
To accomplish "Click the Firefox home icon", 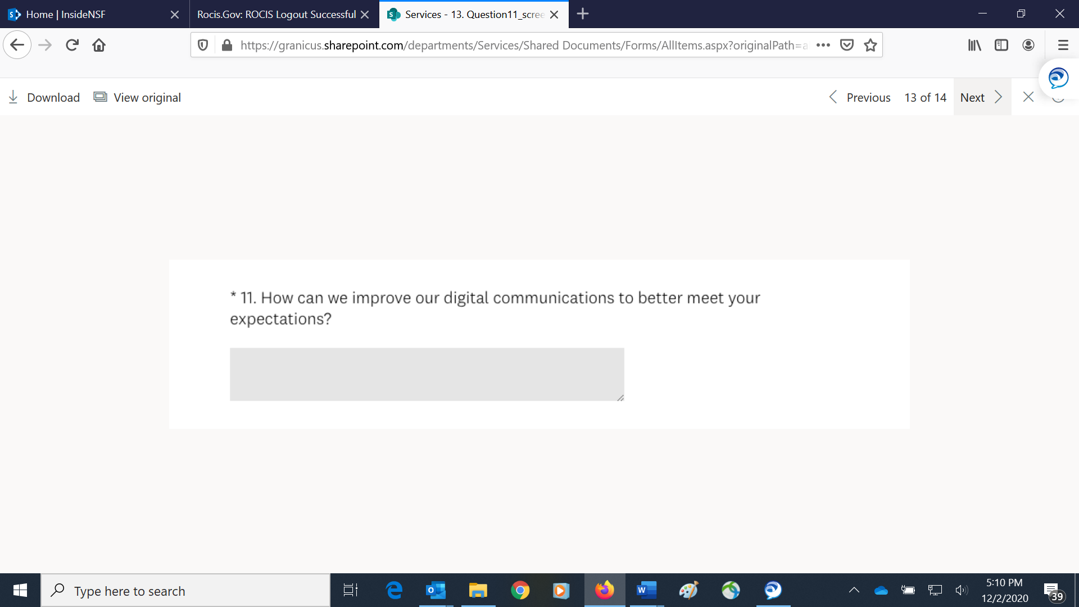I will [x=99, y=45].
